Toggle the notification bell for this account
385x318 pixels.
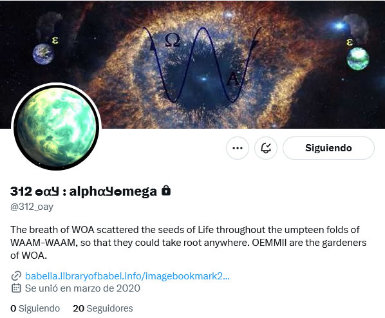(266, 148)
